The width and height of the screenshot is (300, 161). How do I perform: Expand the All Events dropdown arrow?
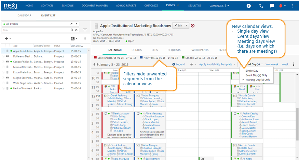[76, 24]
